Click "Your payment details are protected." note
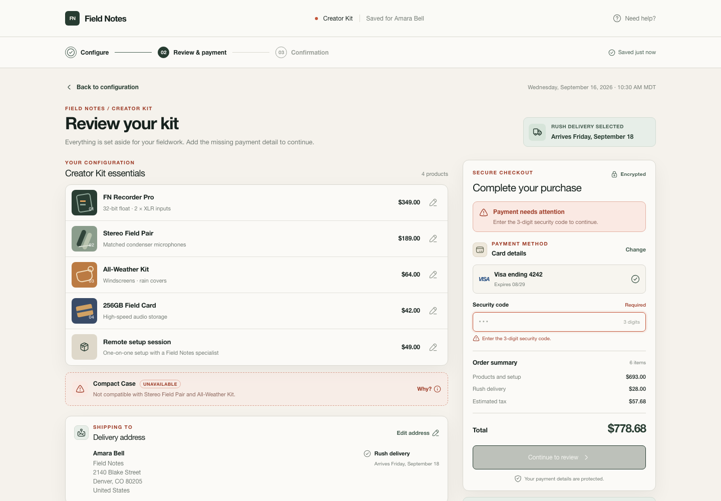This screenshot has width=721, height=501. tap(564, 479)
